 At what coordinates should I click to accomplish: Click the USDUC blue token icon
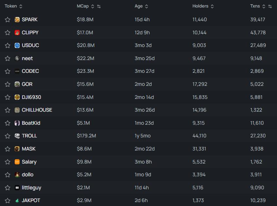coord(17,45)
